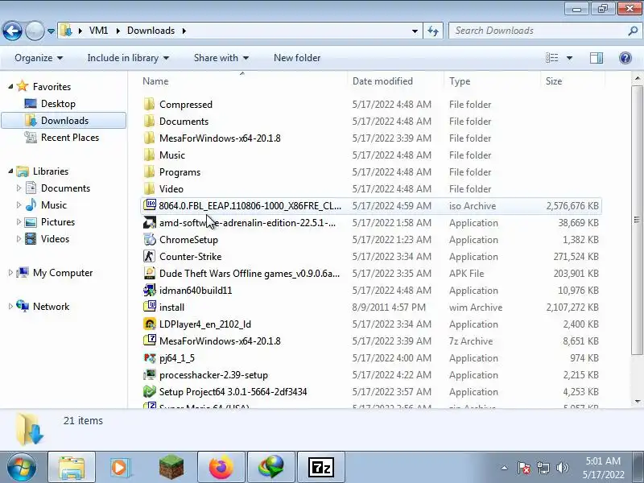Select the idman640build11 installer icon

(x=150, y=290)
